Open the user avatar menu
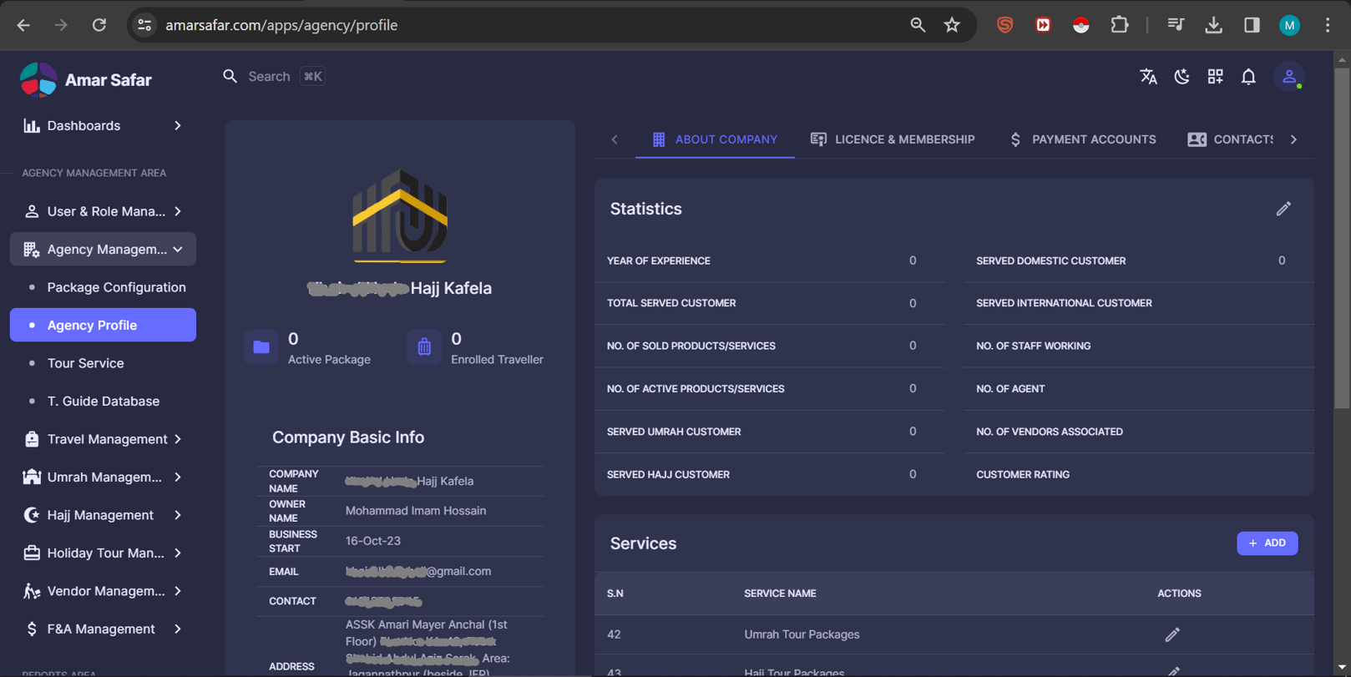Image resolution: width=1351 pixels, height=677 pixels. (x=1289, y=77)
